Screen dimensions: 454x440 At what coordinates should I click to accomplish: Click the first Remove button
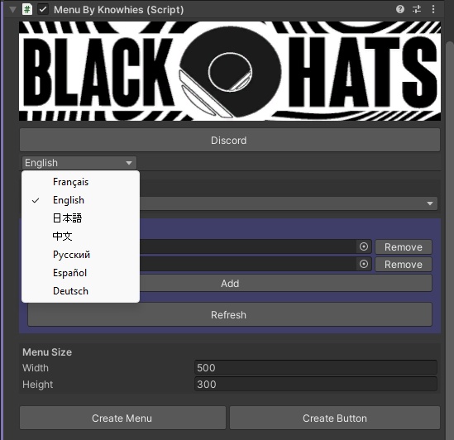pyautogui.click(x=404, y=247)
